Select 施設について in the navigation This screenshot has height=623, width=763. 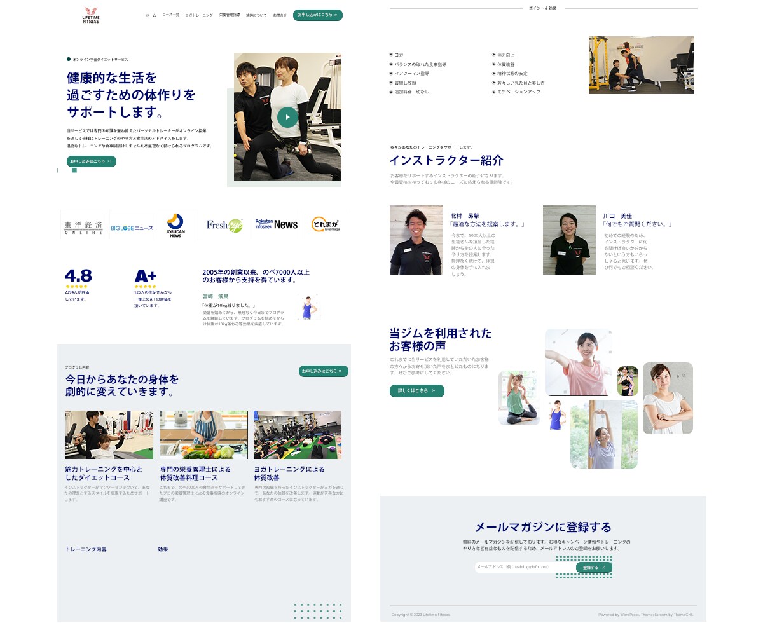click(256, 15)
